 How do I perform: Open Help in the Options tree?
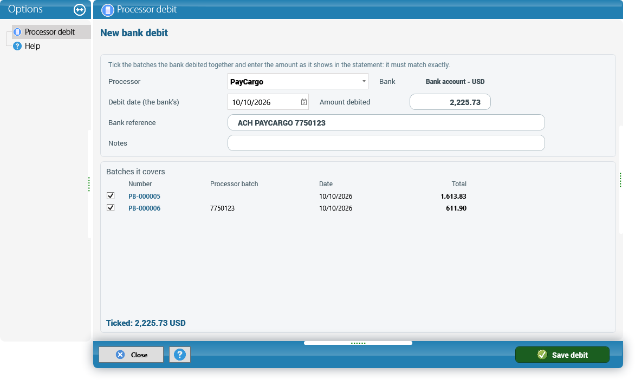(33, 46)
